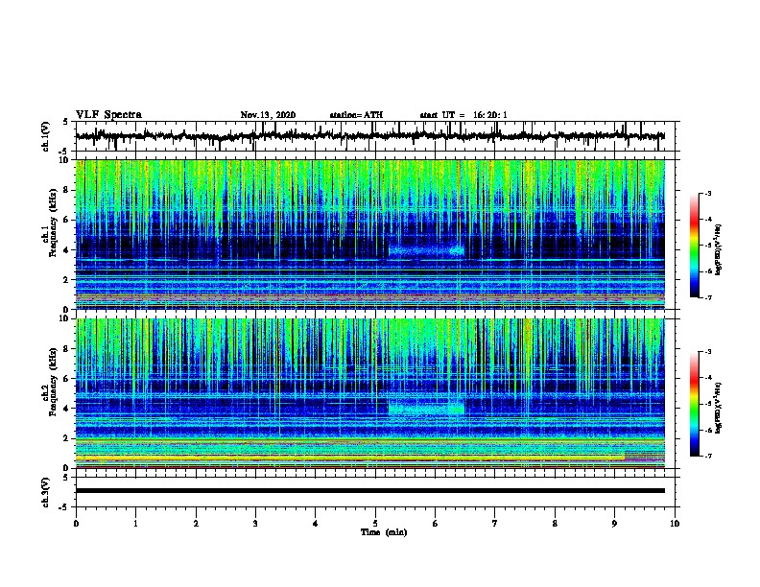Click time axis tick label 4
Screen dimensions: 760x587
(316, 524)
